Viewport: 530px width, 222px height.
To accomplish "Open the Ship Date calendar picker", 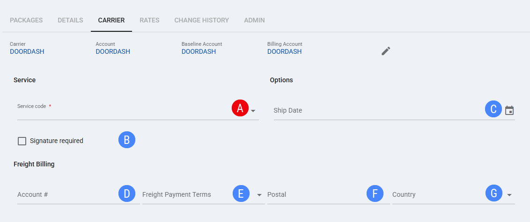I will (509, 110).
